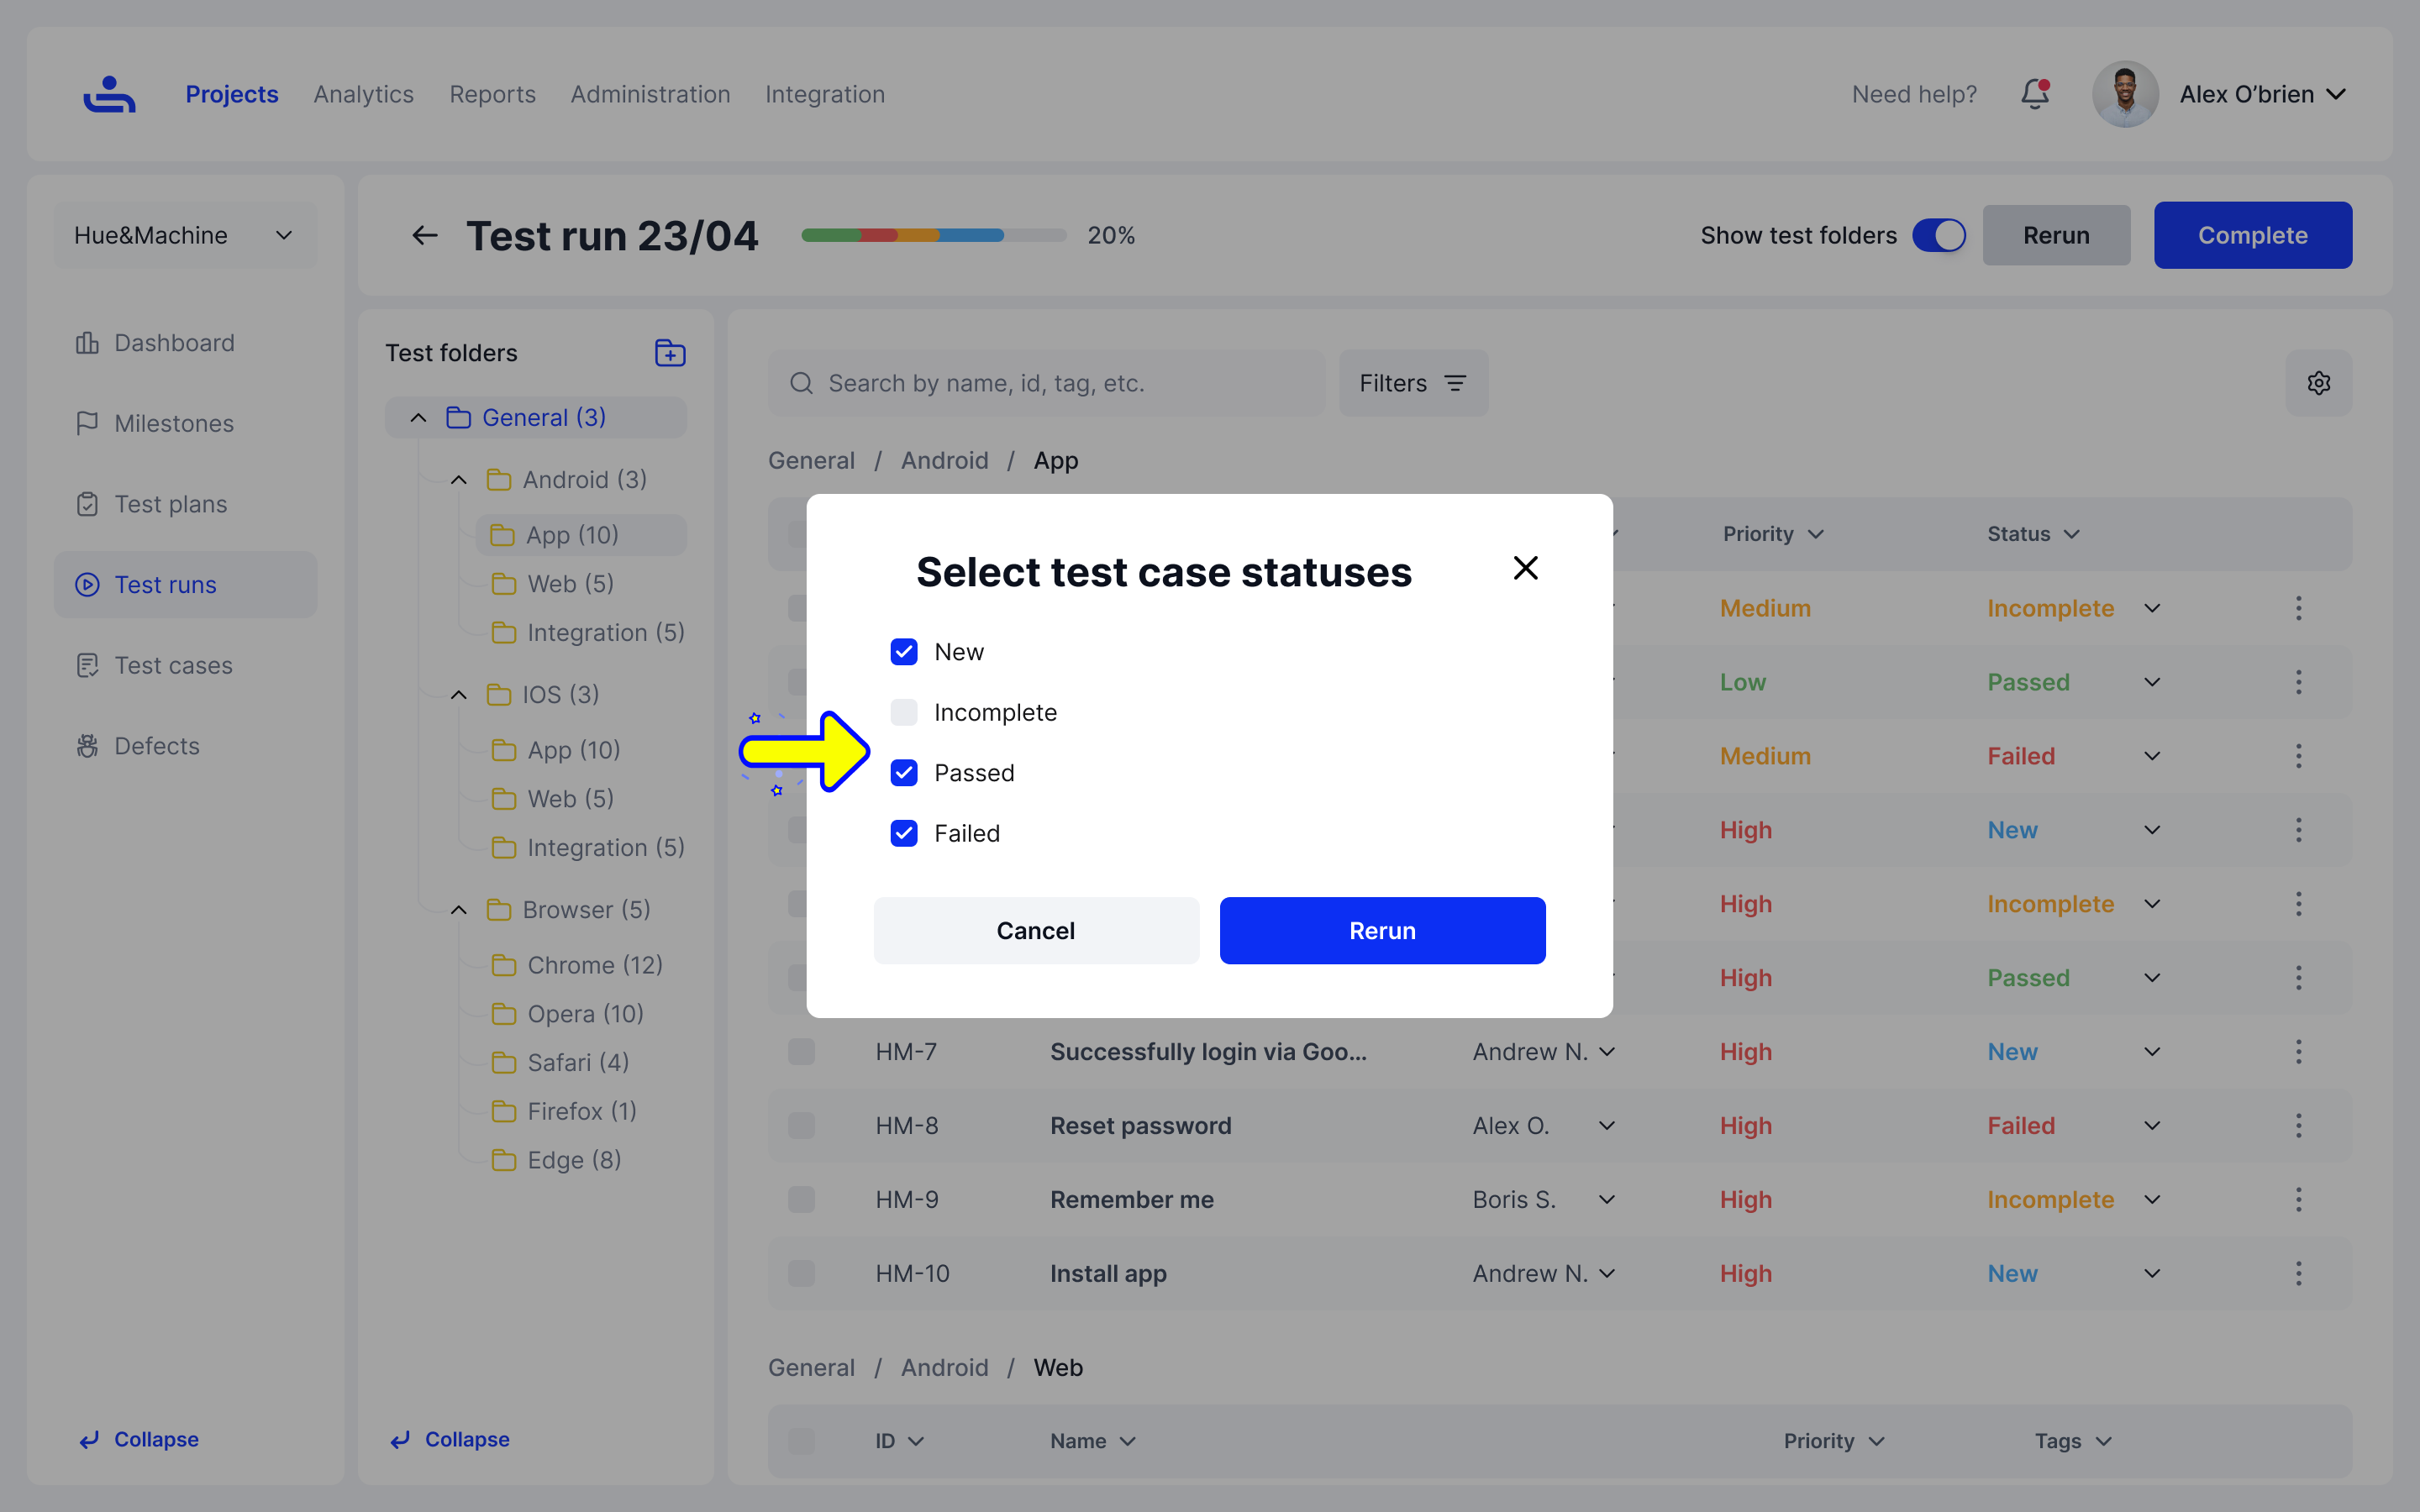Open the three-dot menu for HM-7 row
The height and width of the screenshot is (1512, 2420).
[x=2298, y=1052]
